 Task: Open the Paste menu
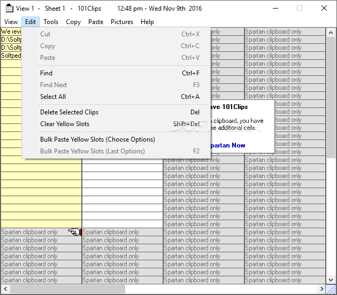coord(96,22)
